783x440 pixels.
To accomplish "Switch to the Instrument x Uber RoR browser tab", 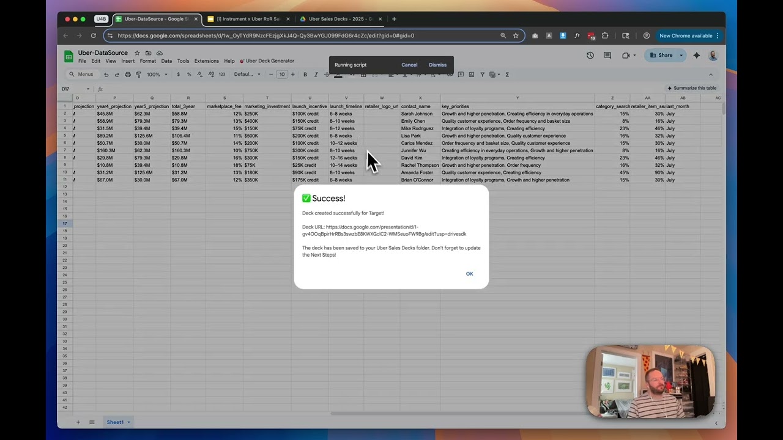I will 248,19.
